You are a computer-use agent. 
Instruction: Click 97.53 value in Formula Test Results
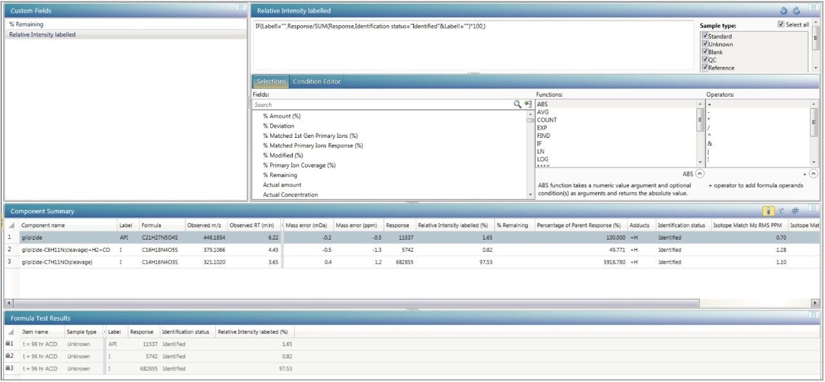point(285,368)
